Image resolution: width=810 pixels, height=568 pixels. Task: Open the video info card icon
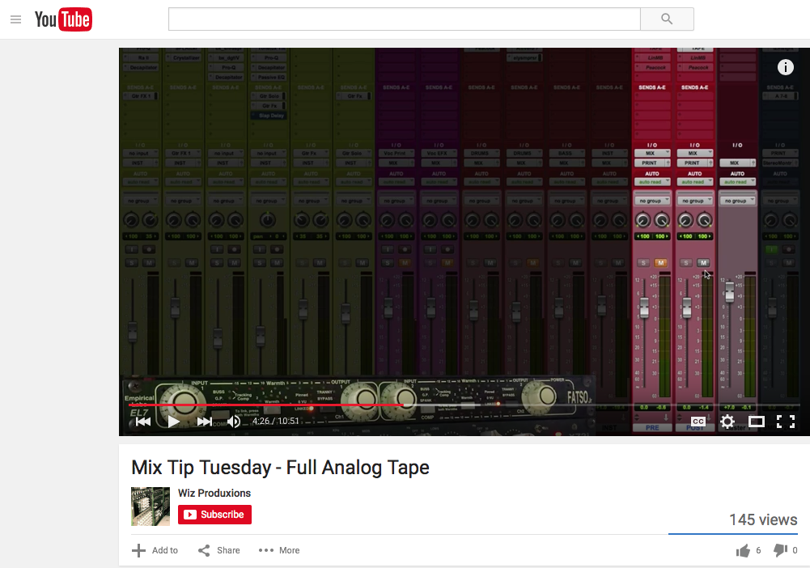tap(785, 67)
